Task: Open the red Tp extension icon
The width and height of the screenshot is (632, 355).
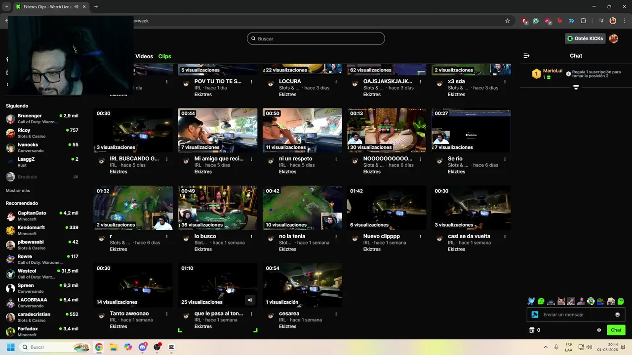Action: point(559,21)
